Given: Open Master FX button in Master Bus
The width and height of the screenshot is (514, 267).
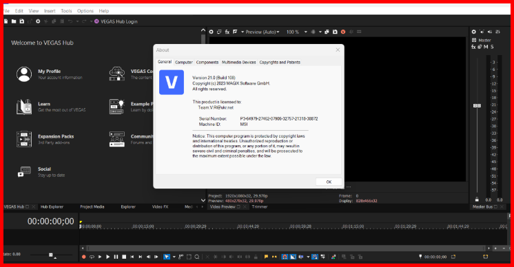Looking at the screenshot, I should (473, 47).
